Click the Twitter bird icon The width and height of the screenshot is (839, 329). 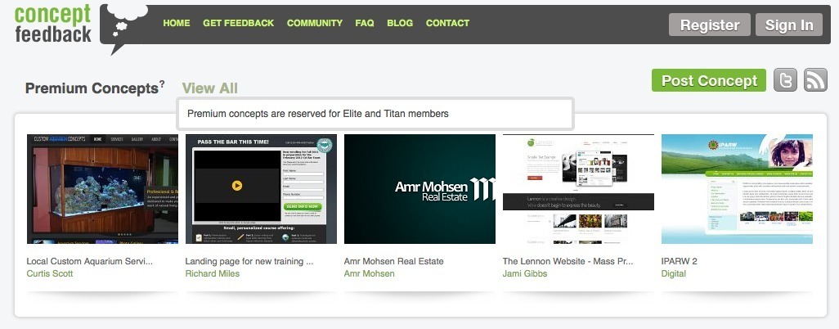coord(785,80)
